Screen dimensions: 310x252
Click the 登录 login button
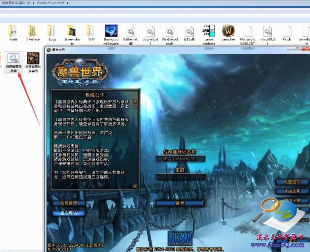pyautogui.click(x=180, y=203)
